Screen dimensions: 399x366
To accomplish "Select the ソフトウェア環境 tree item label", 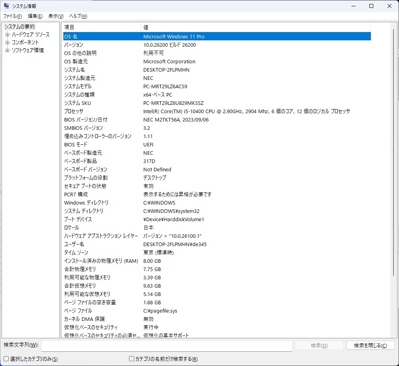I will click(x=28, y=50).
